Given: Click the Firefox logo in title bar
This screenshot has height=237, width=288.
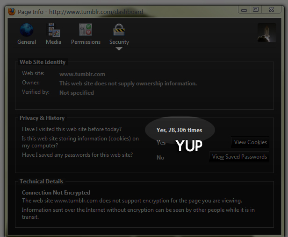Looking at the screenshot, I should click(12, 12).
